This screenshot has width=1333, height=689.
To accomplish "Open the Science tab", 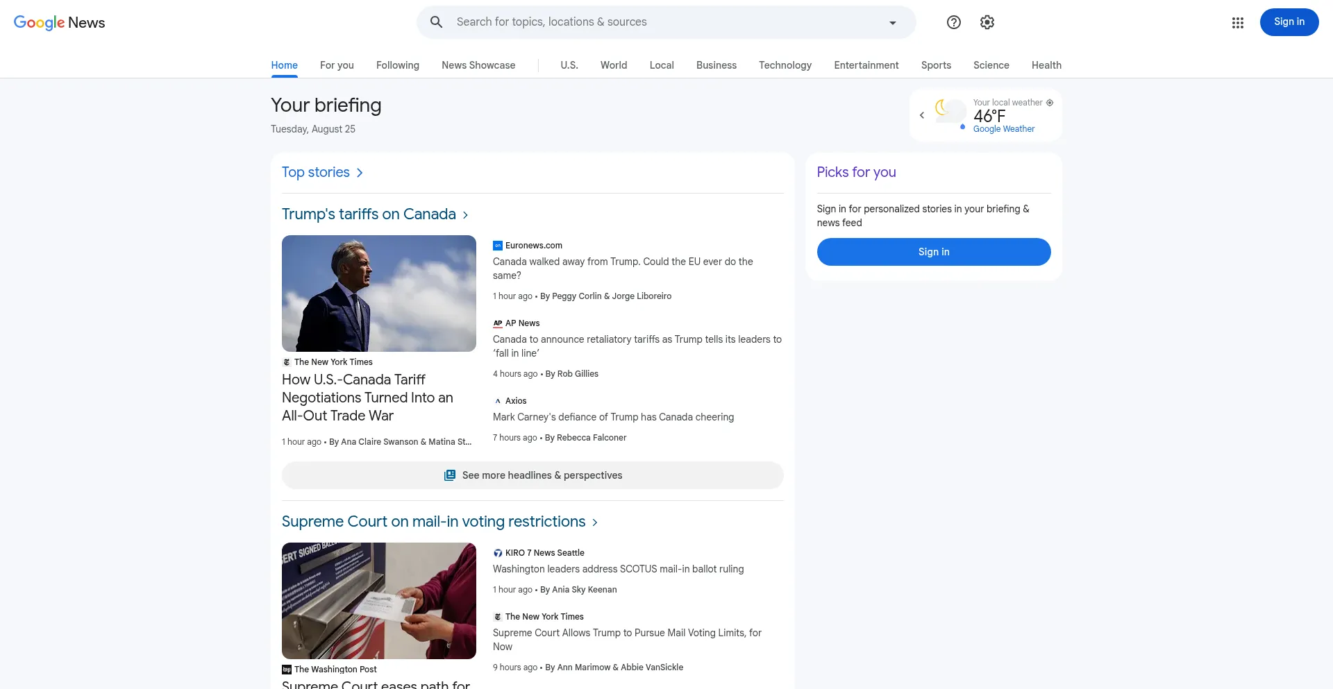I will (991, 65).
